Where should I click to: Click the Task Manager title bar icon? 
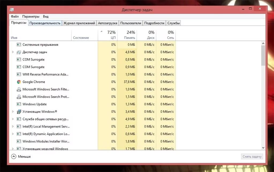[12, 10]
